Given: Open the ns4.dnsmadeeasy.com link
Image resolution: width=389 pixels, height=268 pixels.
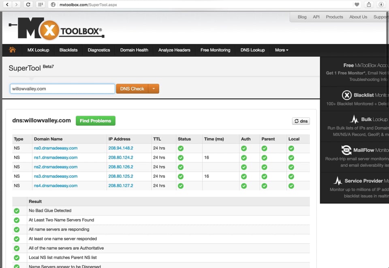Looking at the screenshot, I should pyautogui.click(x=56, y=186).
